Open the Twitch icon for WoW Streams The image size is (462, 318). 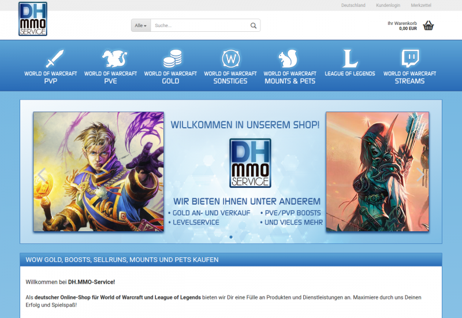pos(409,58)
